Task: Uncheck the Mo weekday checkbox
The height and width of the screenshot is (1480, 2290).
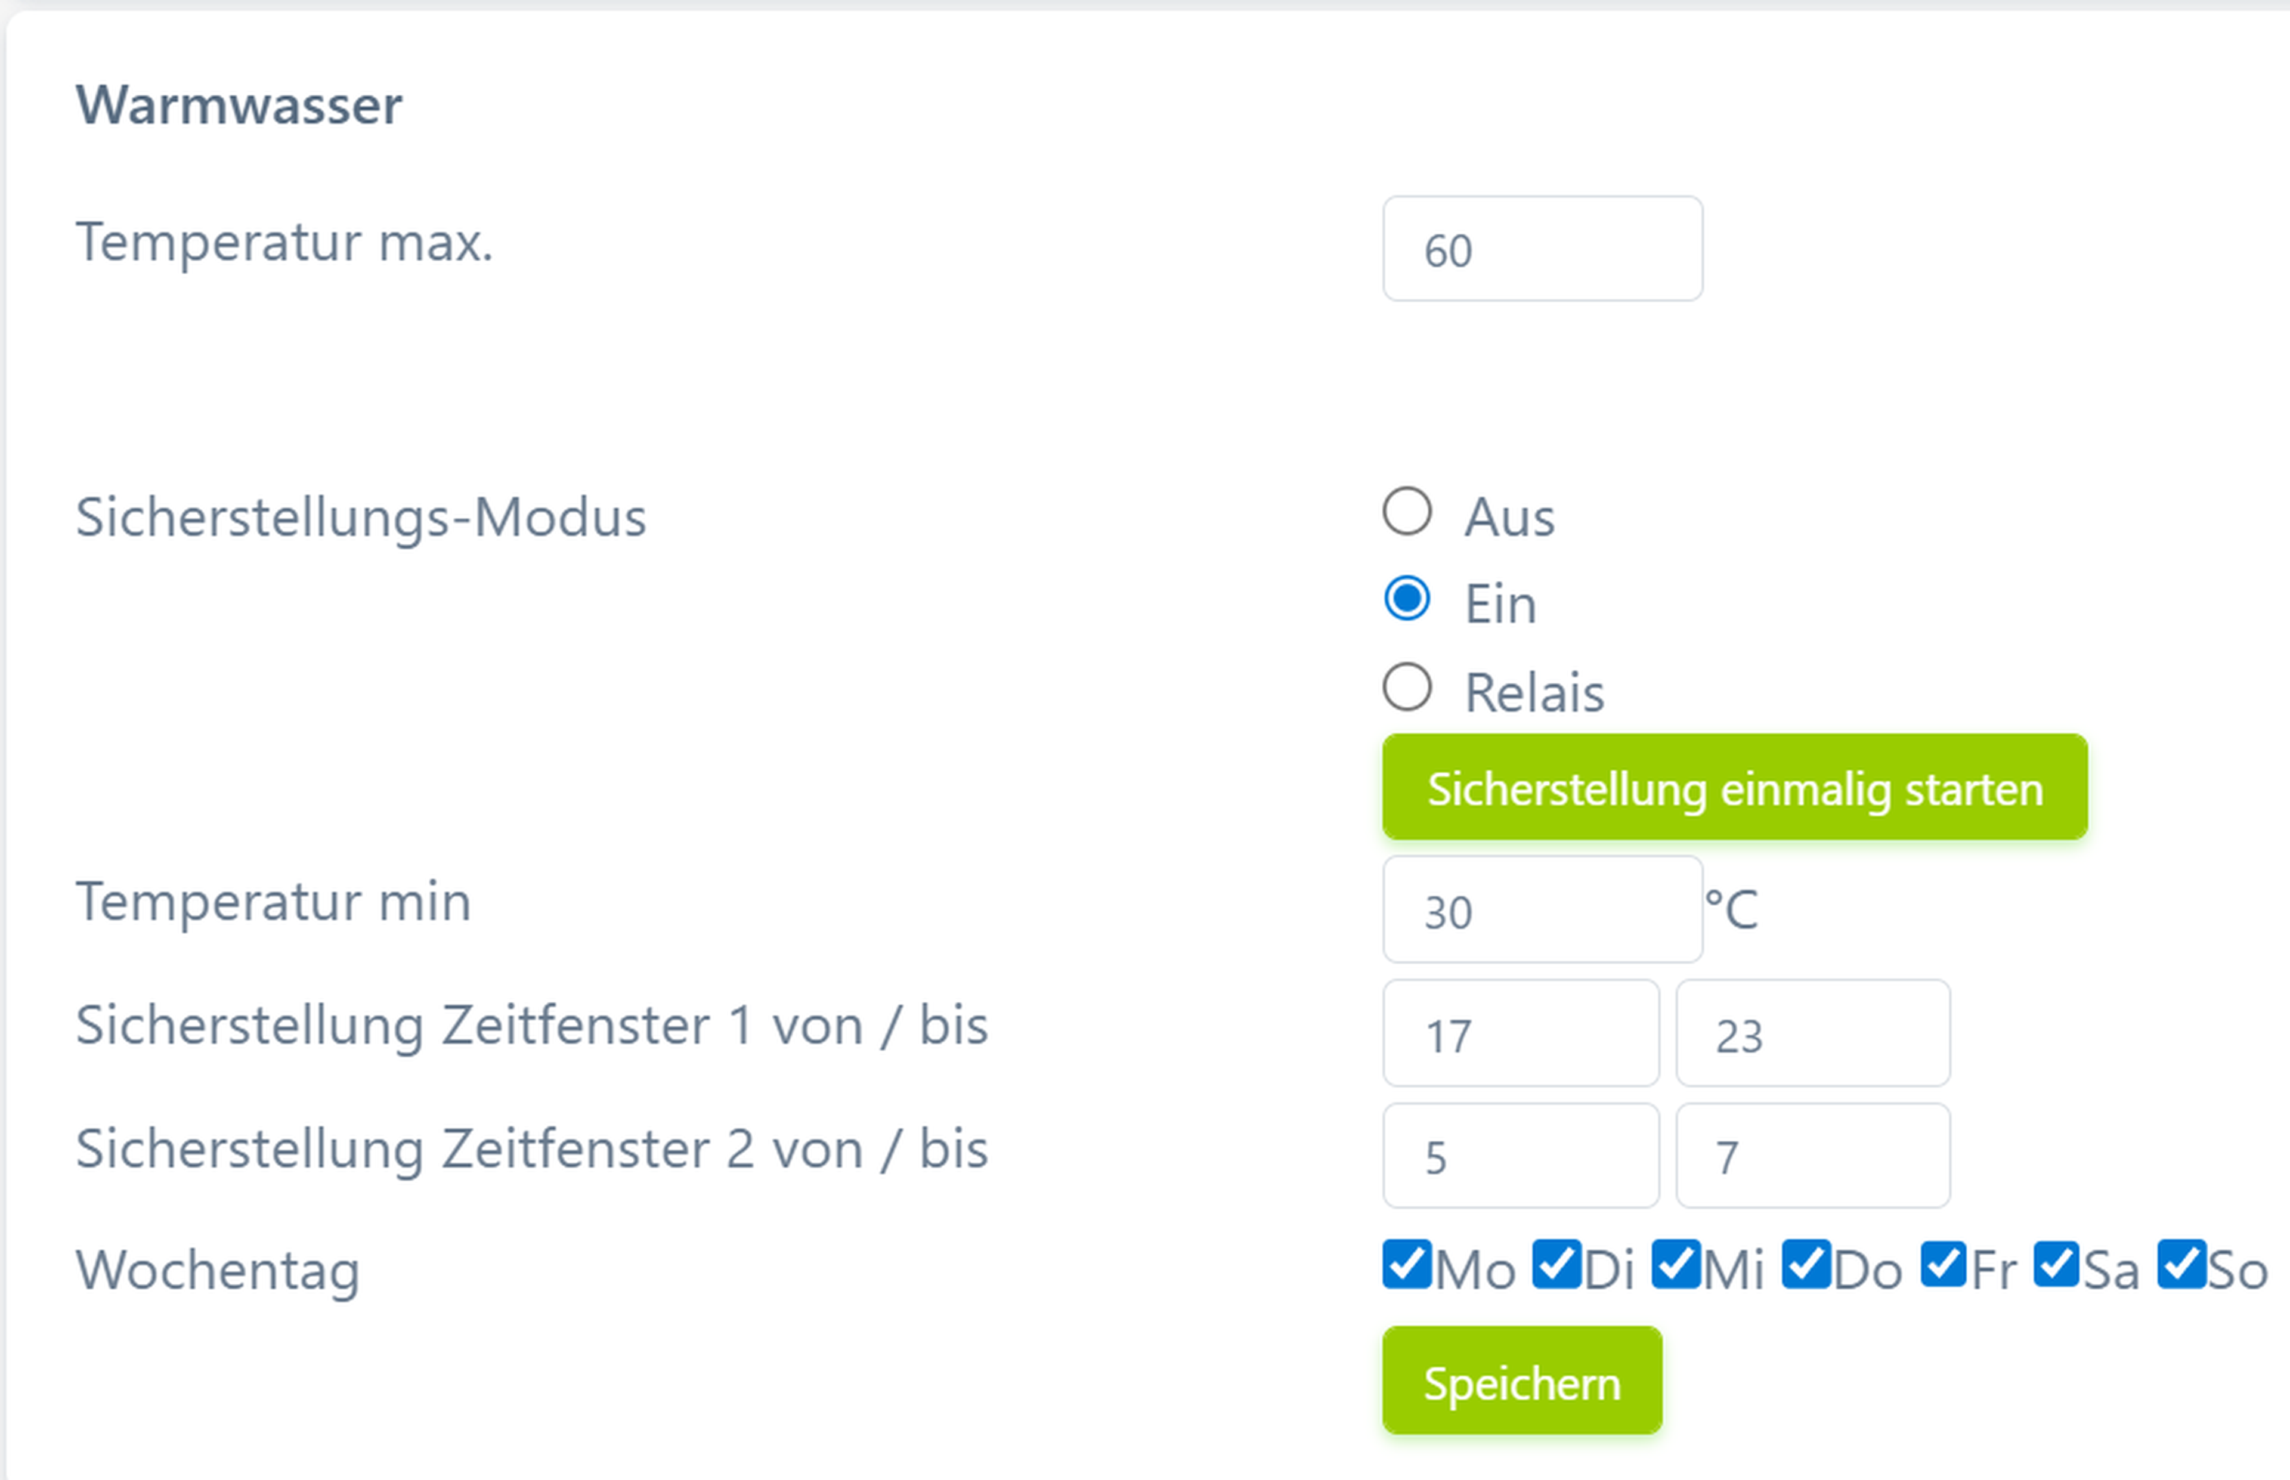Action: click(1407, 1265)
